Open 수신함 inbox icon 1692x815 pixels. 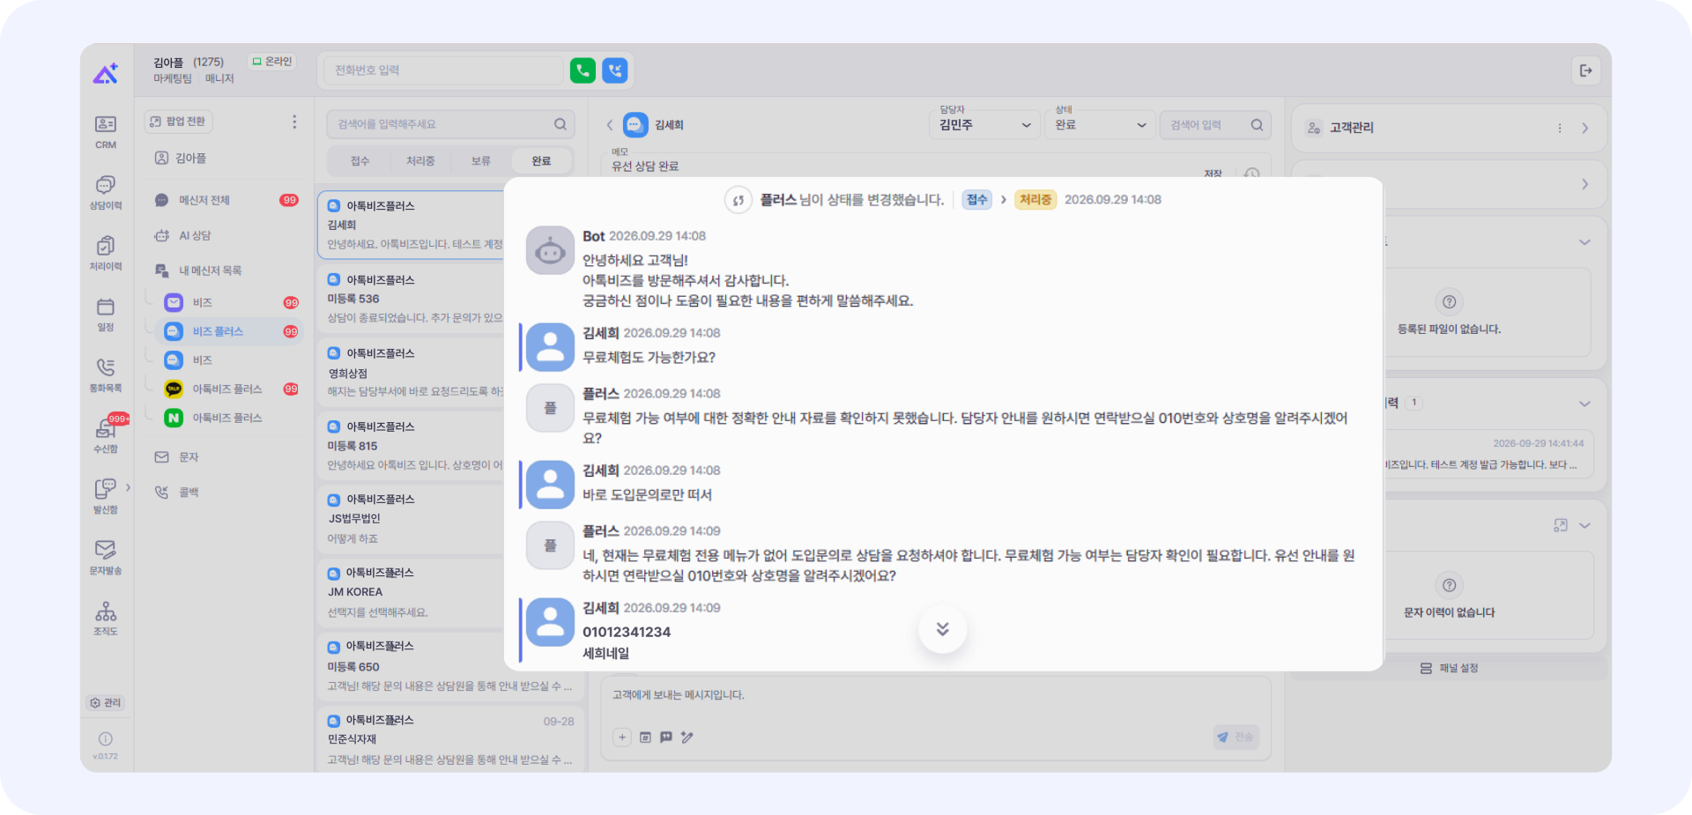coord(106,435)
